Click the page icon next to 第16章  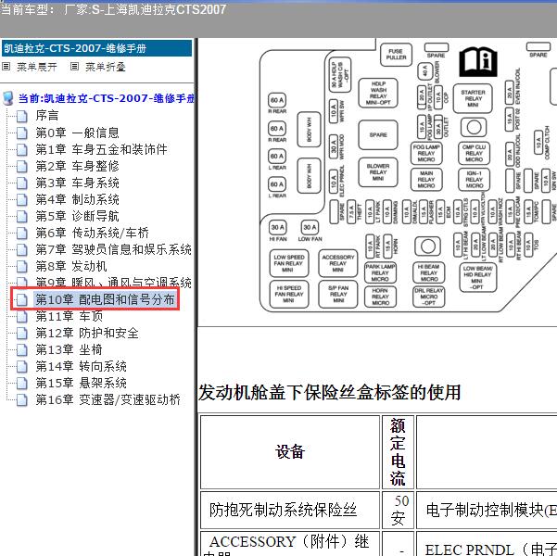pyautogui.click(x=22, y=400)
